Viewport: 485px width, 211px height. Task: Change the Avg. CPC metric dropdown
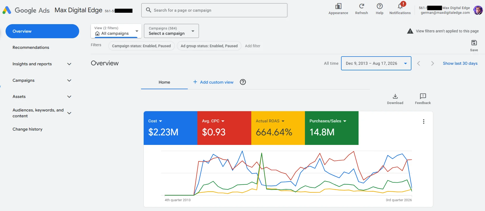pyautogui.click(x=213, y=121)
